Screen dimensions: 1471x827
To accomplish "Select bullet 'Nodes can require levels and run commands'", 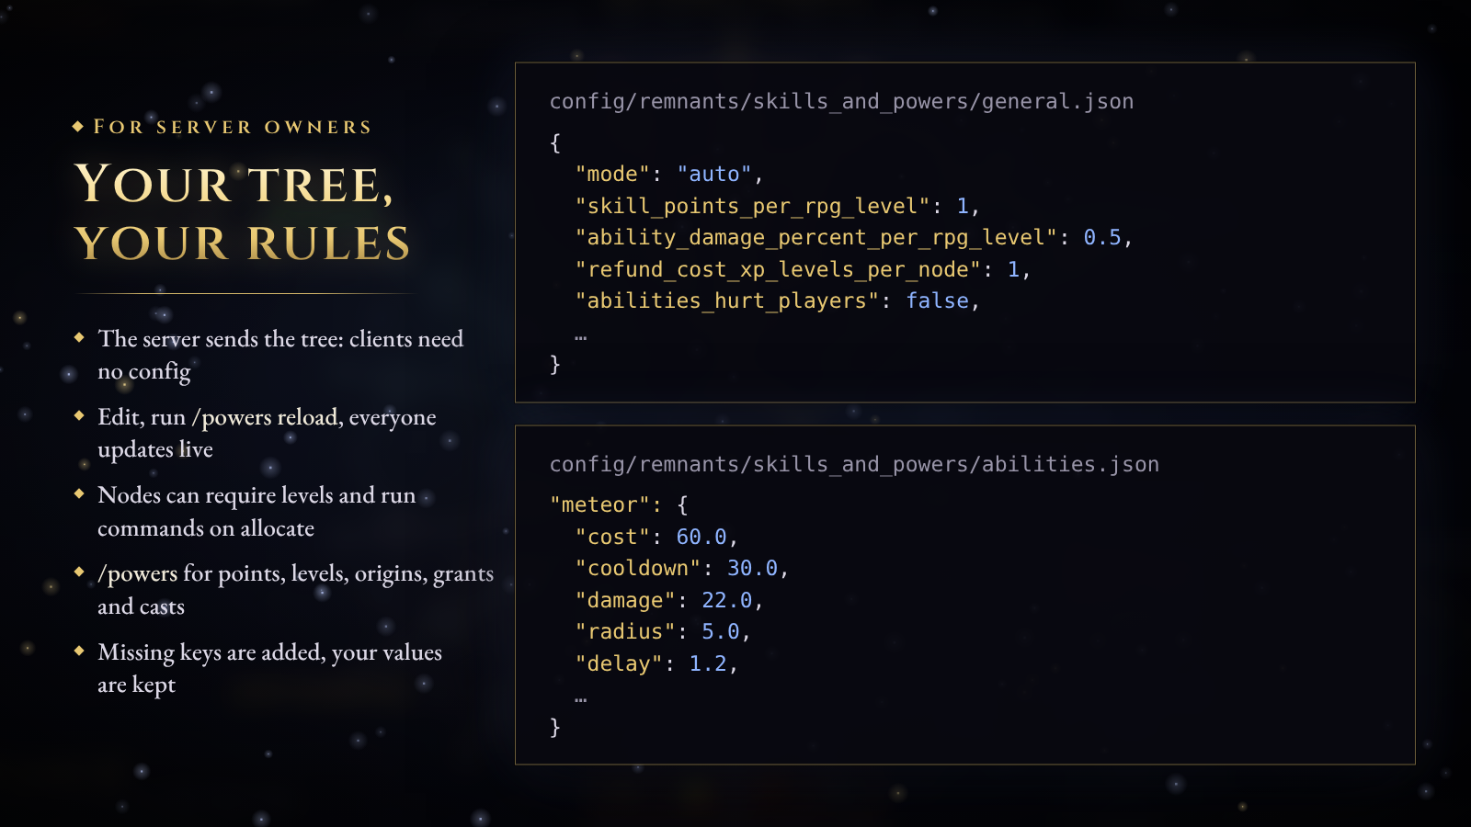I will coord(257,512).
